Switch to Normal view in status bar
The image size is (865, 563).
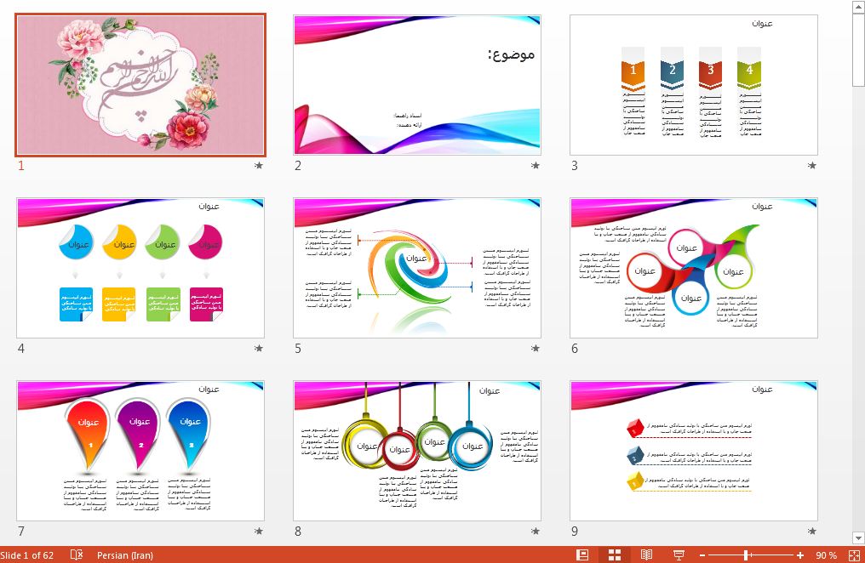pyautogui.click(x=582, y=555)
